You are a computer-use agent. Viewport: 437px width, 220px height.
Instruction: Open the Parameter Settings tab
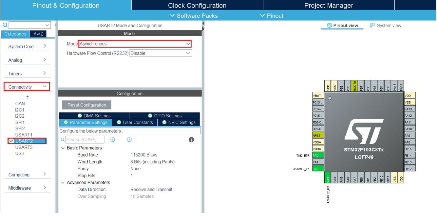point(85,123)
